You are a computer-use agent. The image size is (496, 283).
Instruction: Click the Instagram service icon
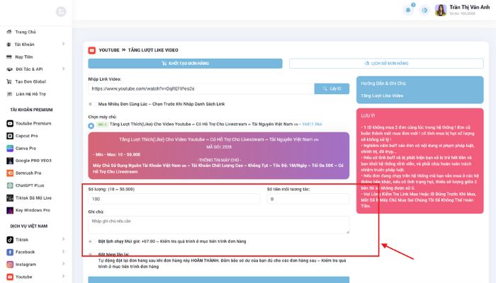(10, 265)
